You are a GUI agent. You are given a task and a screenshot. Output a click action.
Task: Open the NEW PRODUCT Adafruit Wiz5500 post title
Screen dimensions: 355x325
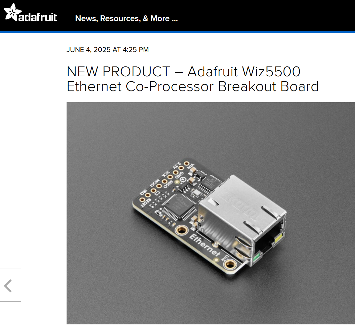[x=193, y=79]
